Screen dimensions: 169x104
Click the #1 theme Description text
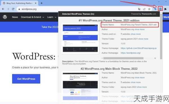pyautogui.click(x=104, y=63)
